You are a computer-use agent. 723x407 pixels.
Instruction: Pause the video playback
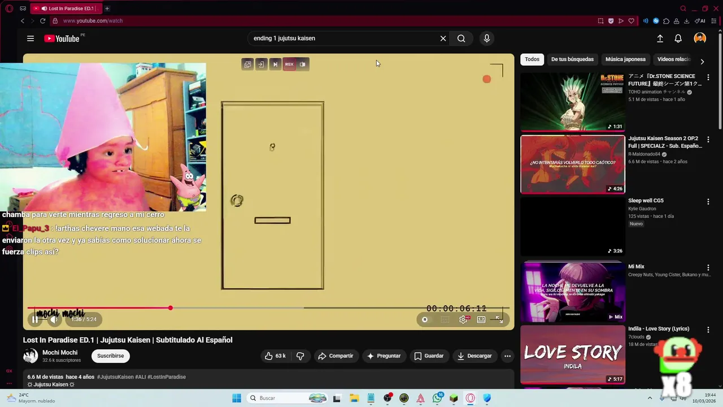click(x=35, y=319)
